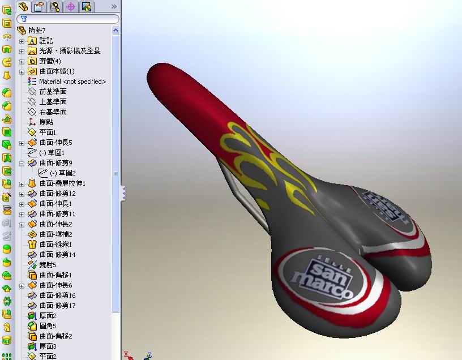Select the 右基準面 right plane
The image size is (462, 360).
47,112
